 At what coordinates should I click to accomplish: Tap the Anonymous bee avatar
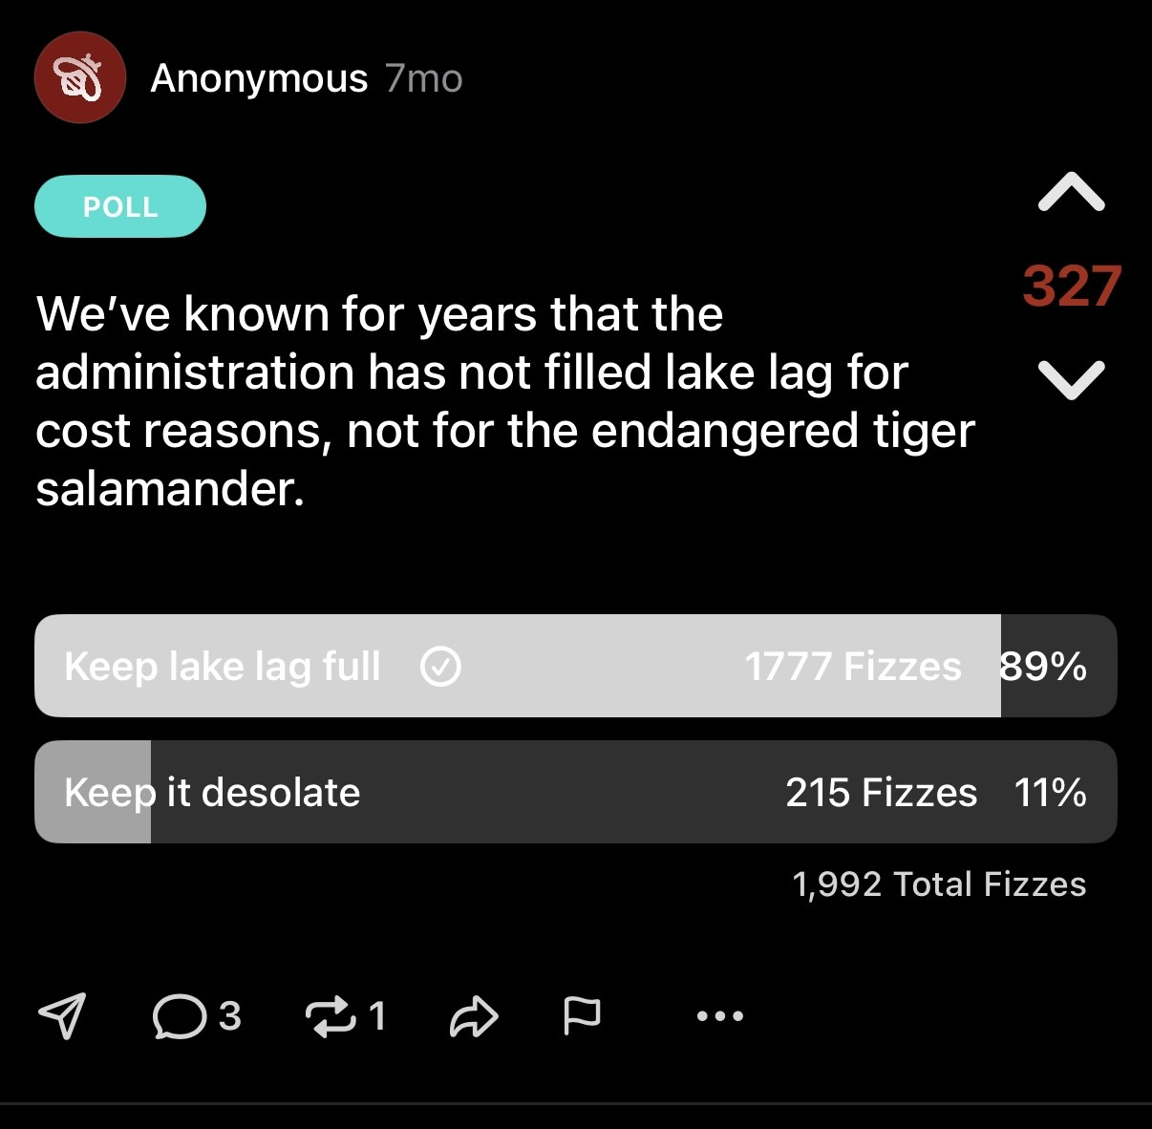(x=79, y=78)
